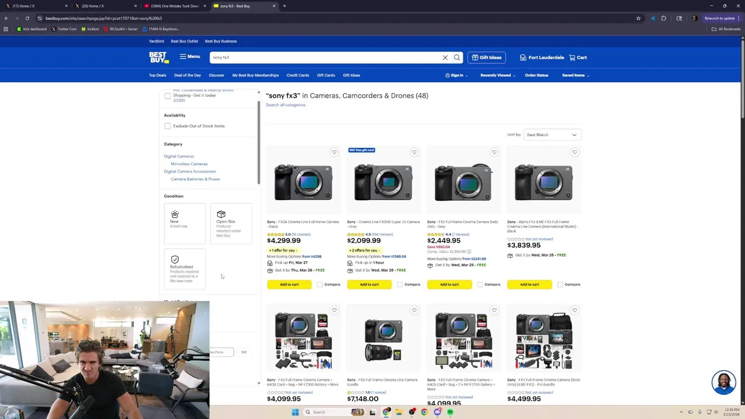Save the Sony FX2 camera with heart icon
745x419 pixels.
[494, 152]
